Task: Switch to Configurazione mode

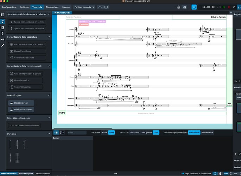Action: (x=9, y=7)
